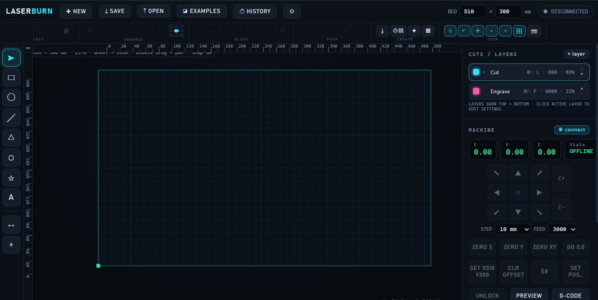Viewport: 598px width, 300px height.
Task: Toggle the small square dot view option
Action: (x=491, y=31)
